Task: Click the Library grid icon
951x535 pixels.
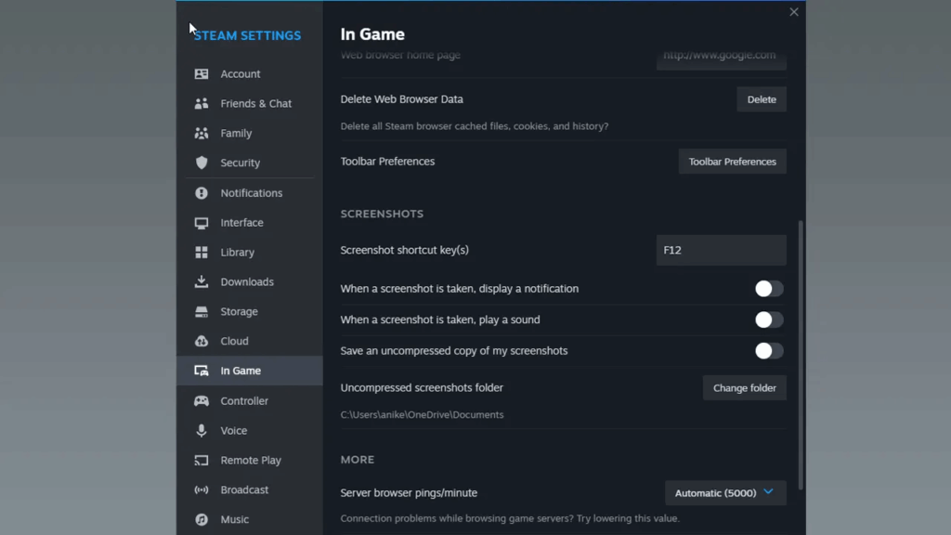Action: (x=202, y=253)
